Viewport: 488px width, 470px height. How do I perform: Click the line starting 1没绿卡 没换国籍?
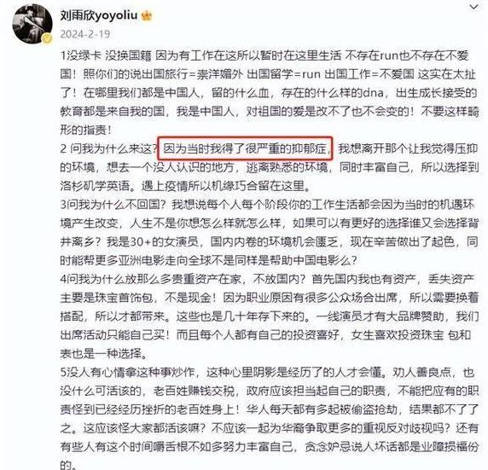(264, 55)
